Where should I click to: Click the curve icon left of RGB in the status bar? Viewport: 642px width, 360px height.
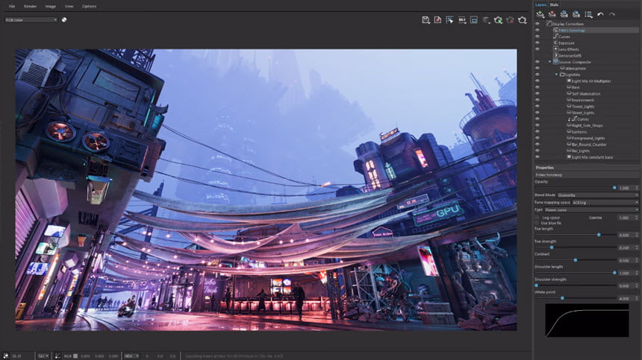coord(57,356)
